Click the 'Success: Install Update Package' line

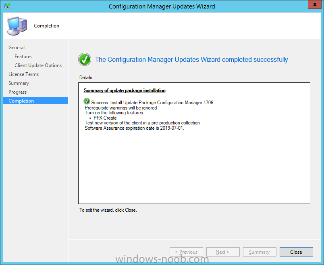152,103
